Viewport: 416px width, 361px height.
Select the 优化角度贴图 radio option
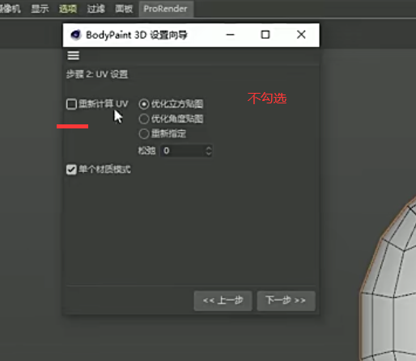pos(144,119)
